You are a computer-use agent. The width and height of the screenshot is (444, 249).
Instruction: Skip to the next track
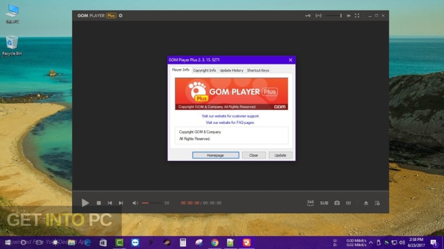point(121,203)
